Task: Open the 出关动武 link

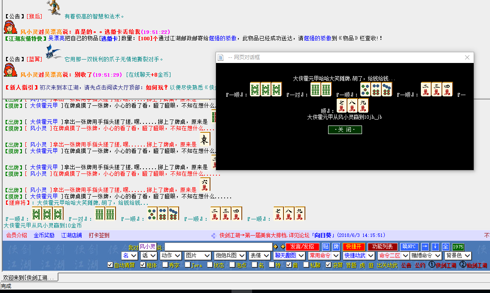Action: pos(387,266)
